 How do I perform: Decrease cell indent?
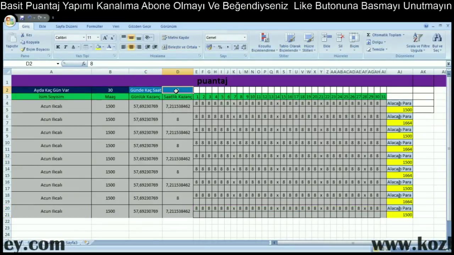[148, 47]
